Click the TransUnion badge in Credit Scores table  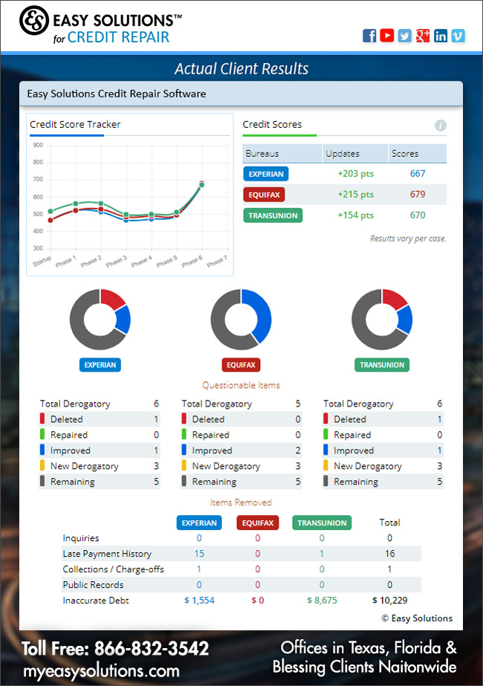[x=273, y=216]
